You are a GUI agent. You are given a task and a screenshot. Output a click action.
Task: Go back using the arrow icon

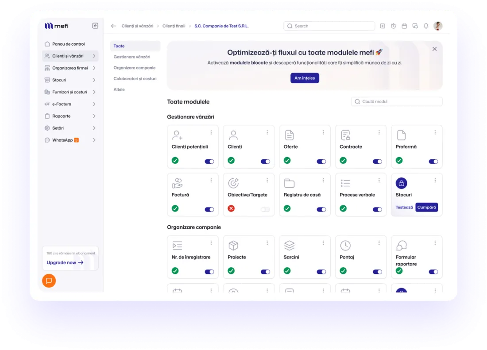coord(113,26)
